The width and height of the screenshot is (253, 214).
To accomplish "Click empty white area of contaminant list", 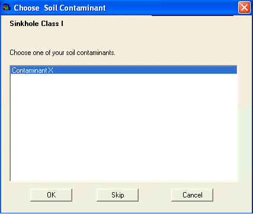I will click(124, 127).
